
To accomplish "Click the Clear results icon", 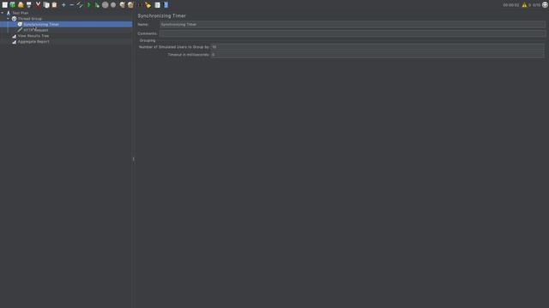I will click(122, 5).
